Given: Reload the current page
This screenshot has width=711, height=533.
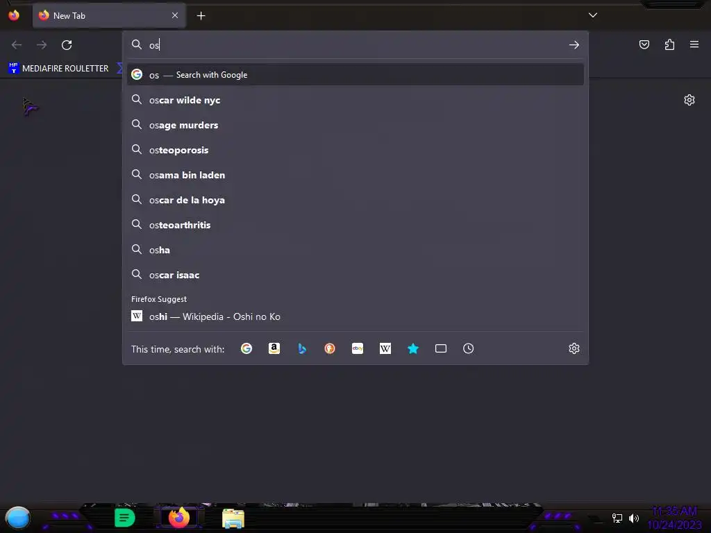Looking at the screenshot, I should tap(67, 45).
